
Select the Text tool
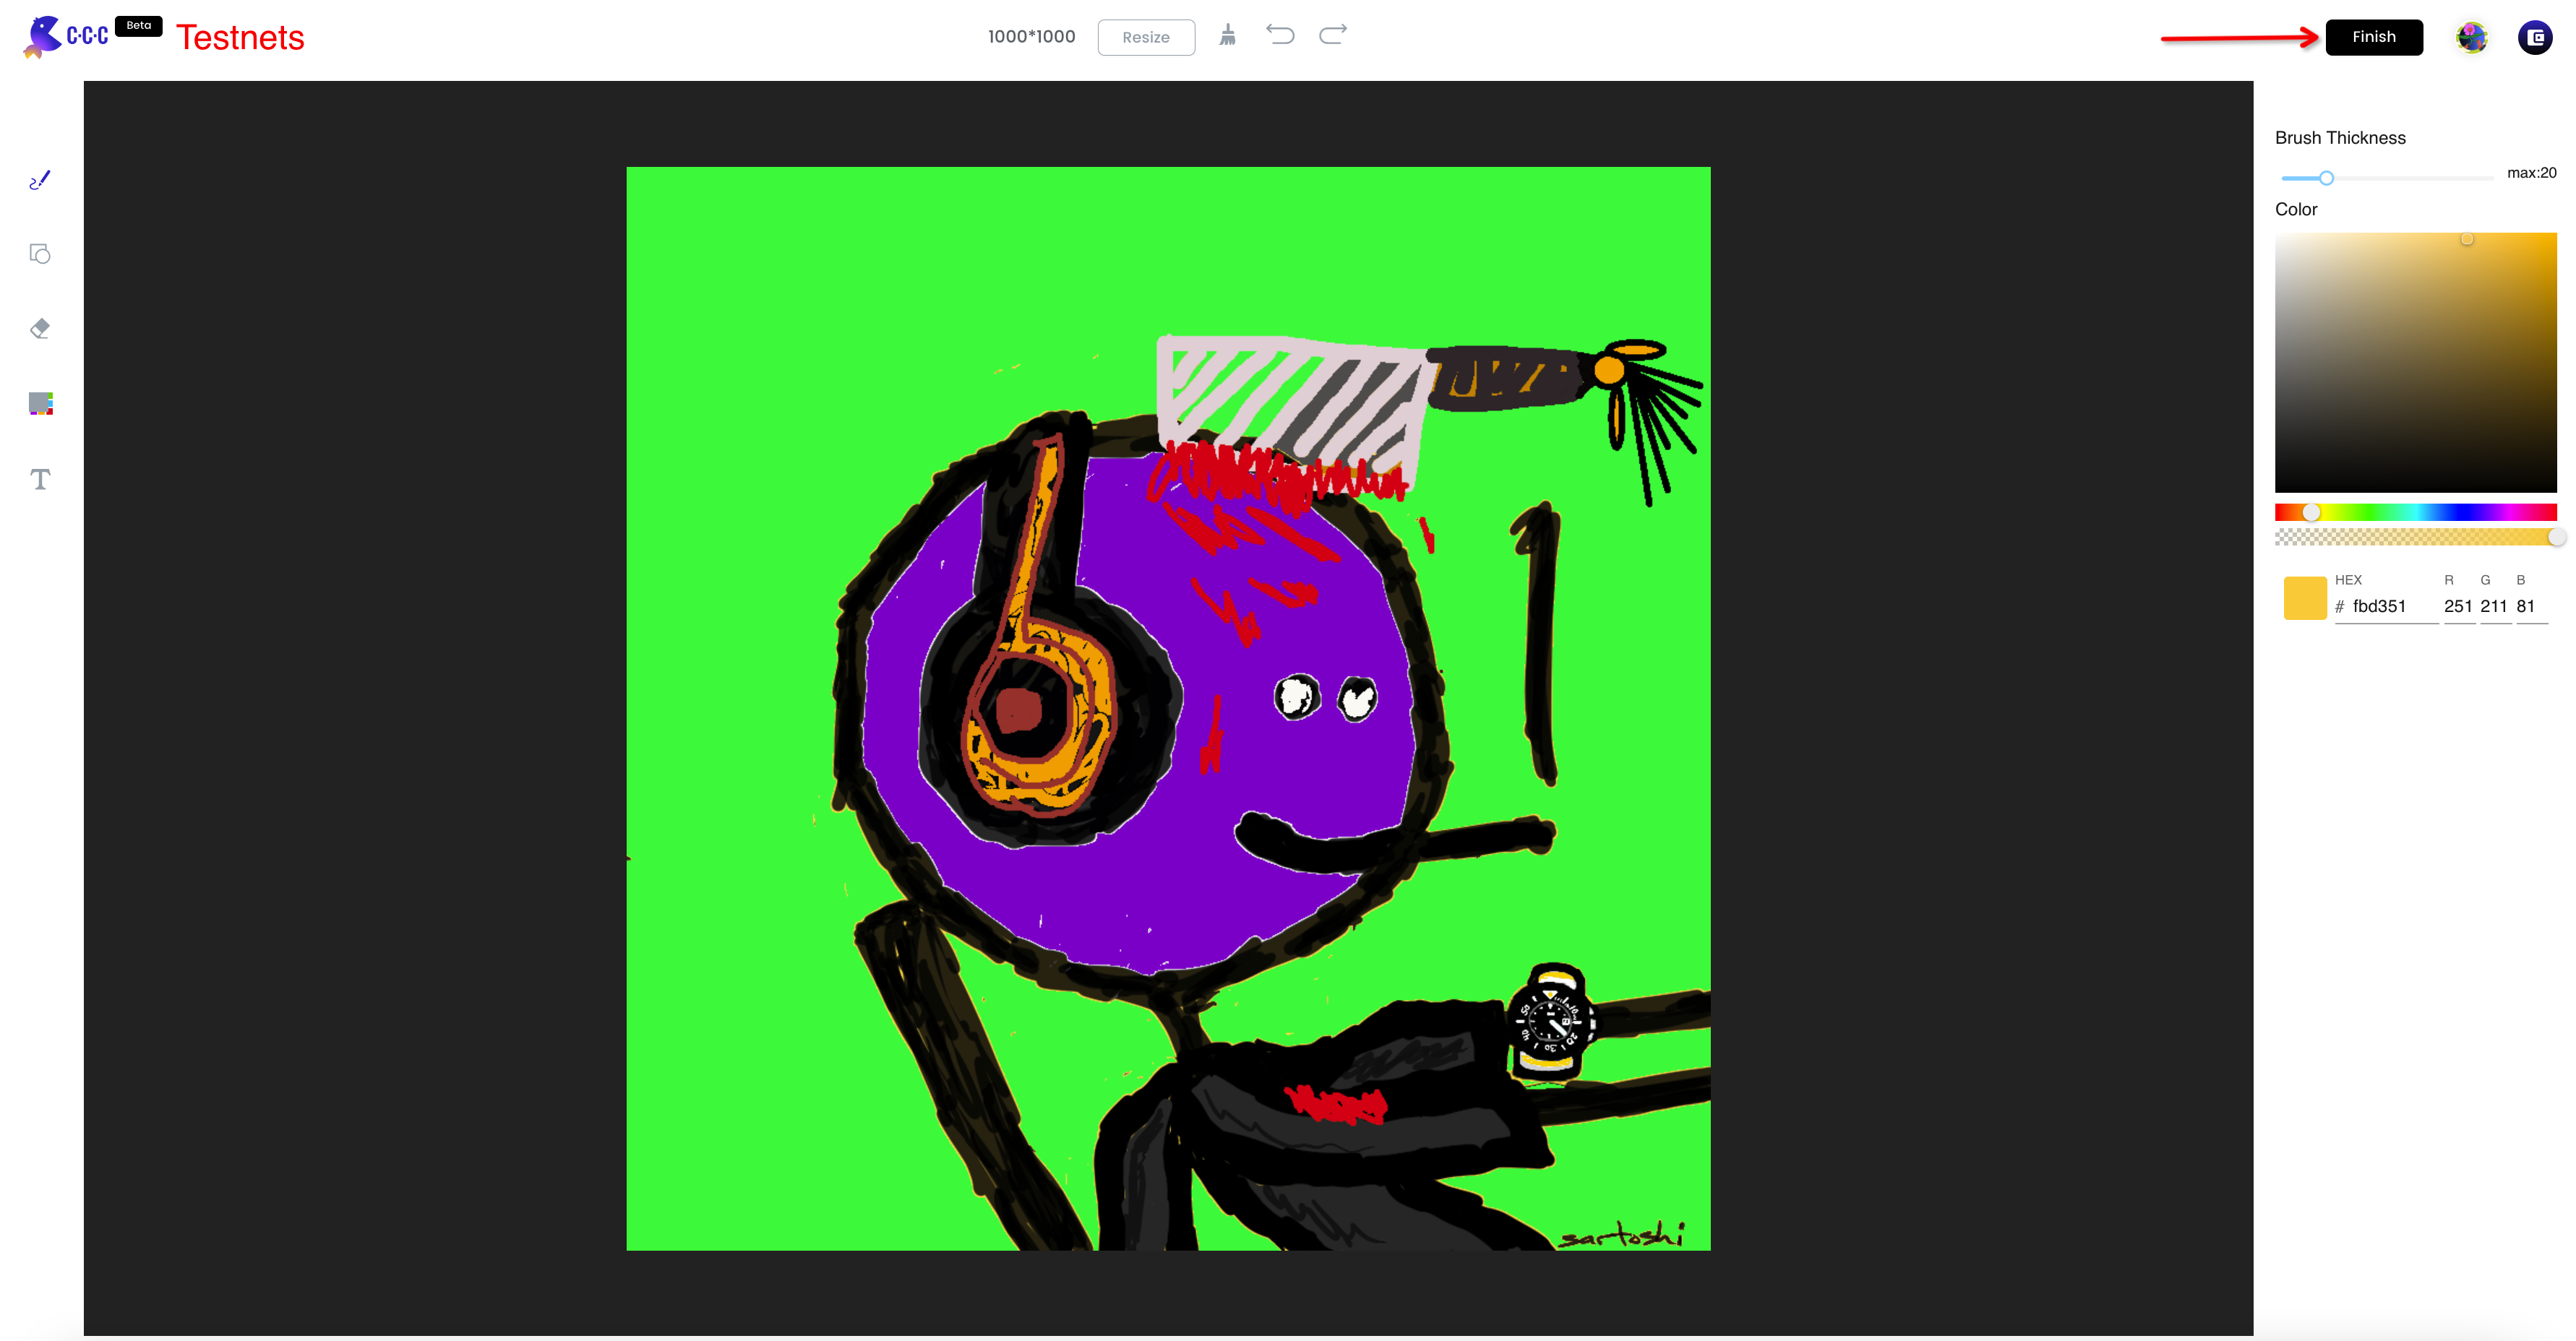[x=40, y=479]
